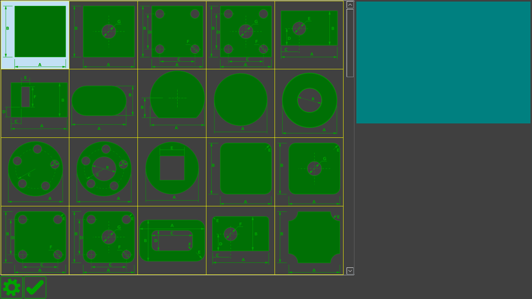Click the scroll down arrow
The image size is (532, 299).
pos(350,271)
